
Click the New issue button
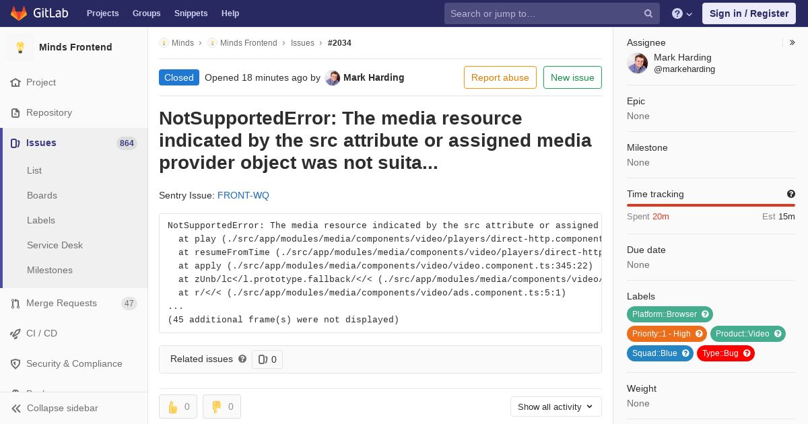pos(572,77)
